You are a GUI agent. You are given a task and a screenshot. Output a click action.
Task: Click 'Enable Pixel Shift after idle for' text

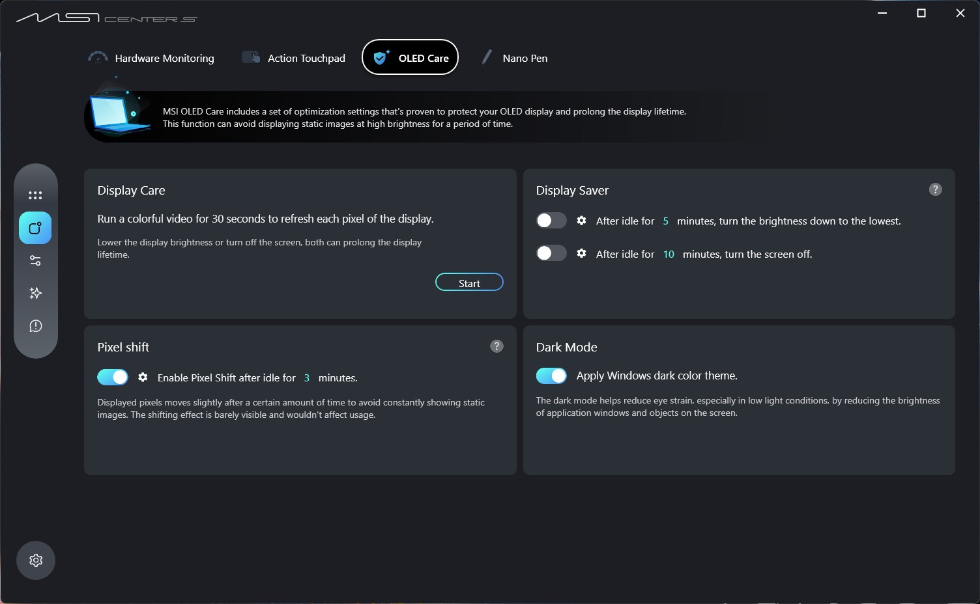click(x=227, y=377)
